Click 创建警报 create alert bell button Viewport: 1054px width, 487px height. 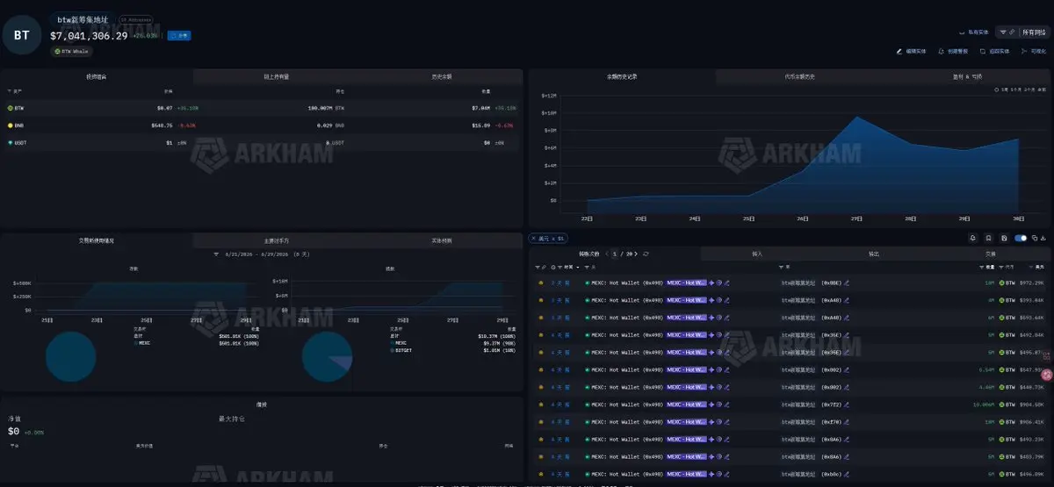pyautogui.click(x=952, y=52)
